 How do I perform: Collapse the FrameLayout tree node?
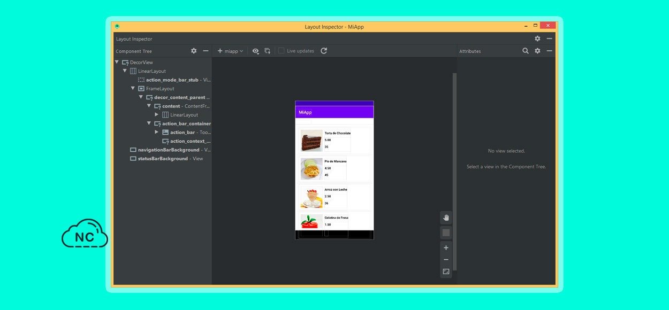tap(133, 88)
